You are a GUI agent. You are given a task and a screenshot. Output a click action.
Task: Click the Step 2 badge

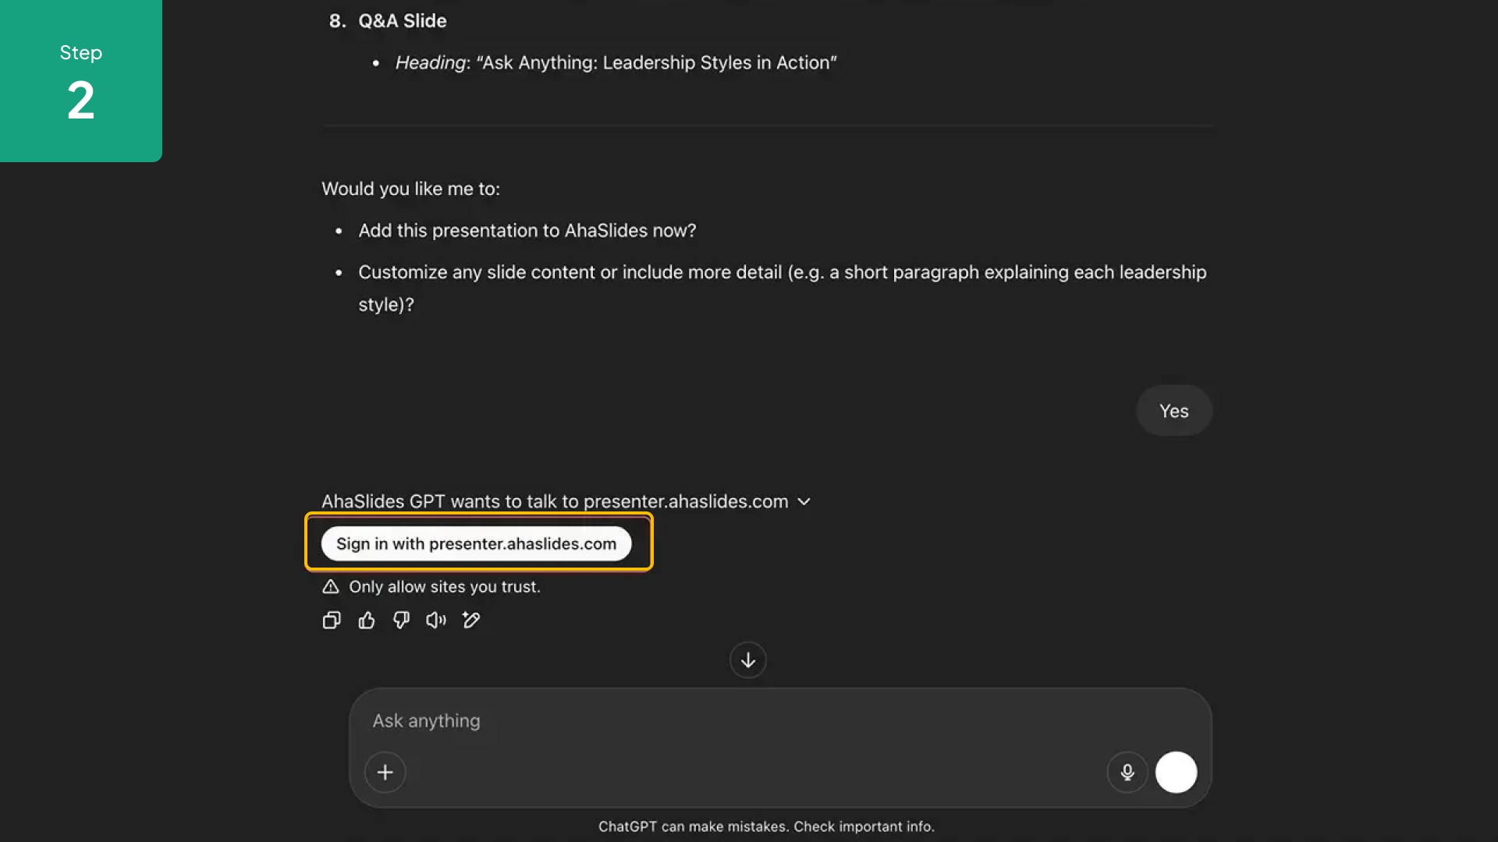81,81
